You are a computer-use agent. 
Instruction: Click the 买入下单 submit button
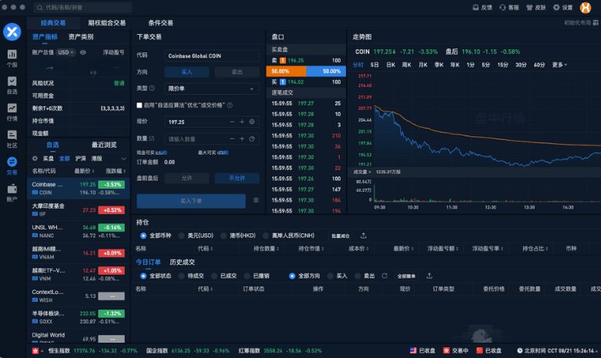pyautogui.click(x=191, y=201)
